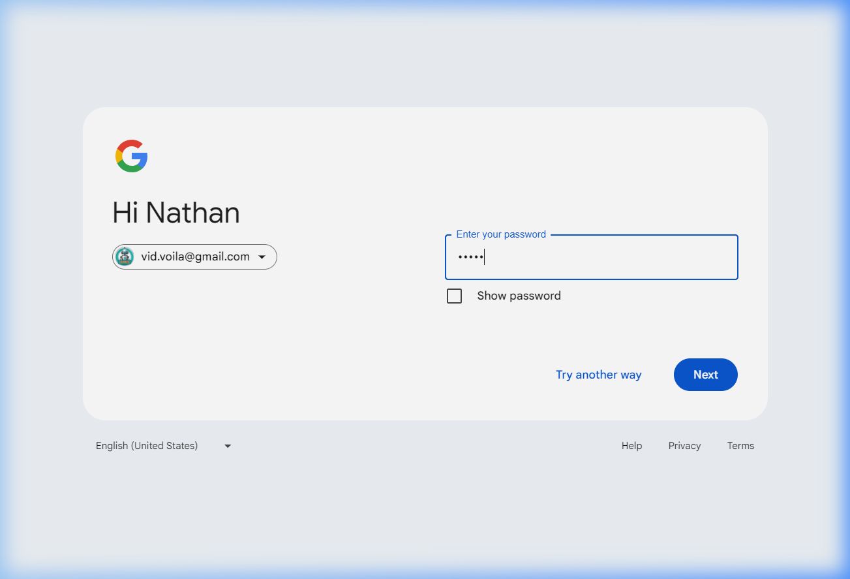The height and width of the screenshot is (579, 850).
Task: Open the Help link in the footer
Action: [631, 446]
